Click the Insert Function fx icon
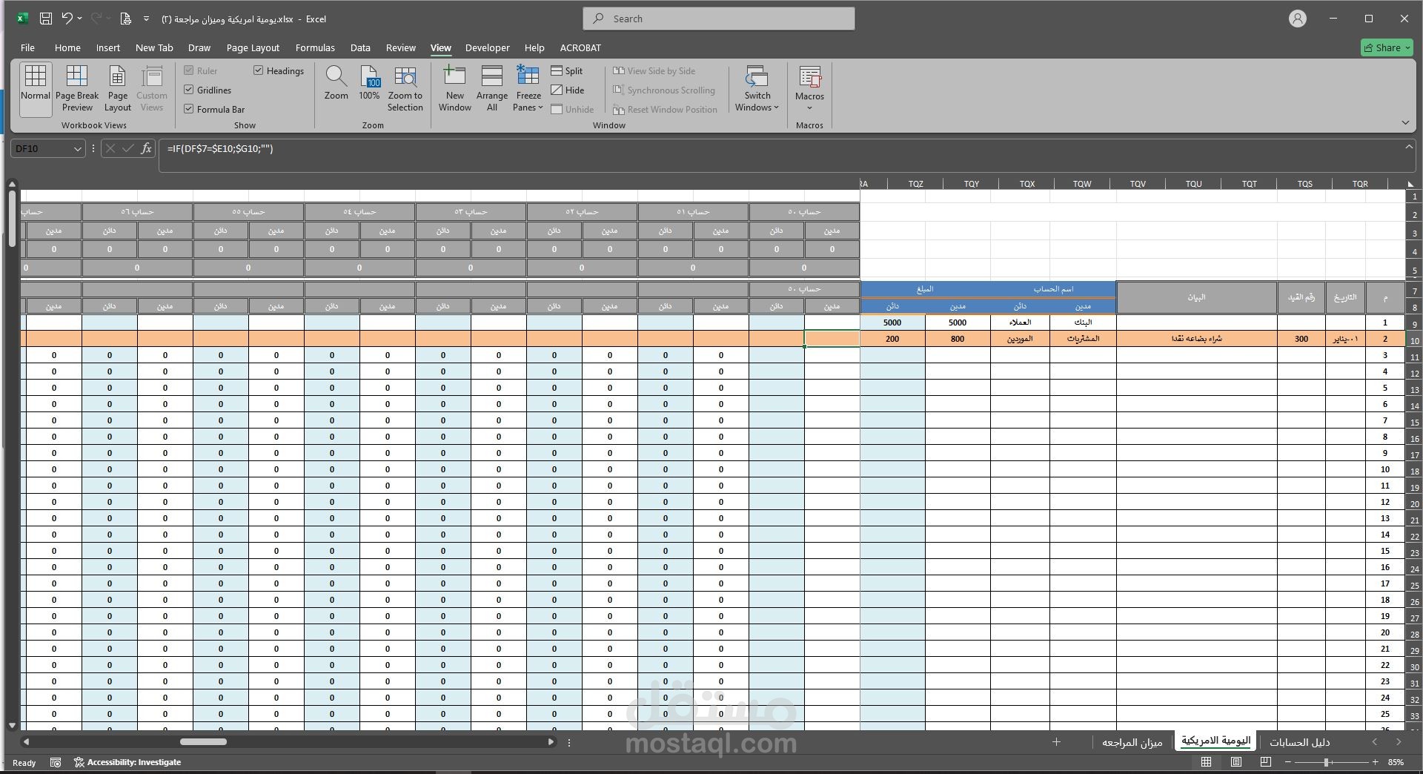The width and height of the screenshot is (1423, 774). 146,148
